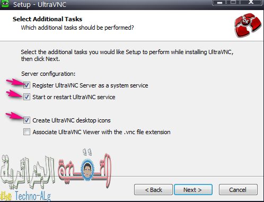Close the Setup window using the X button
The width and height of the screenshot is (264, 202).
[251, 3]
